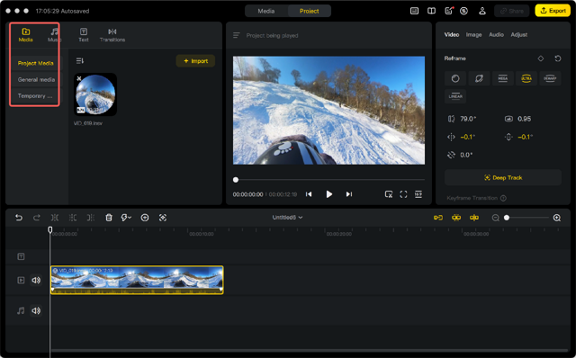Image resolution: width=576 pixels, height=358 pixels.
Task: Split clip at playhead
Action: [54, 218]
